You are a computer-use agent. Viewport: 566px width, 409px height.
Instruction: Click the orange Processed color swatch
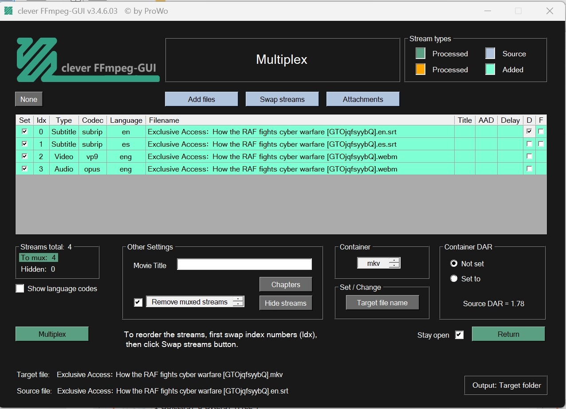coord(421,70)
